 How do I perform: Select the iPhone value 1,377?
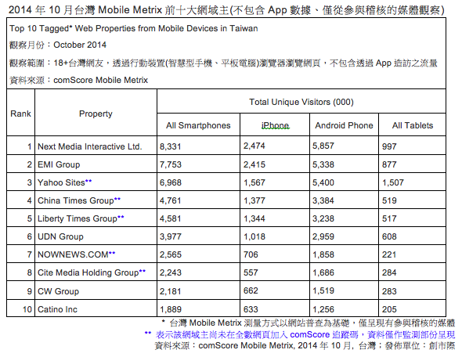[254, 200]
